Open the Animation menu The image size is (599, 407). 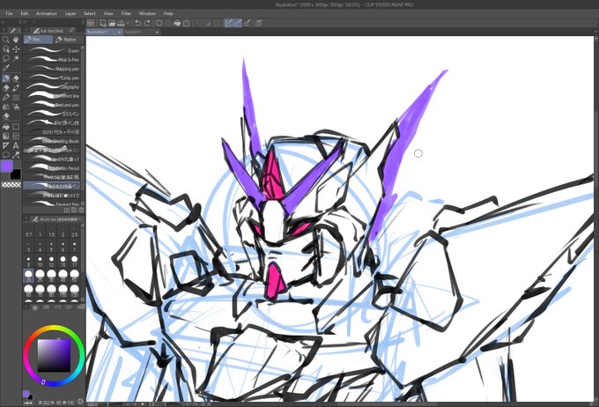(46, 13)
